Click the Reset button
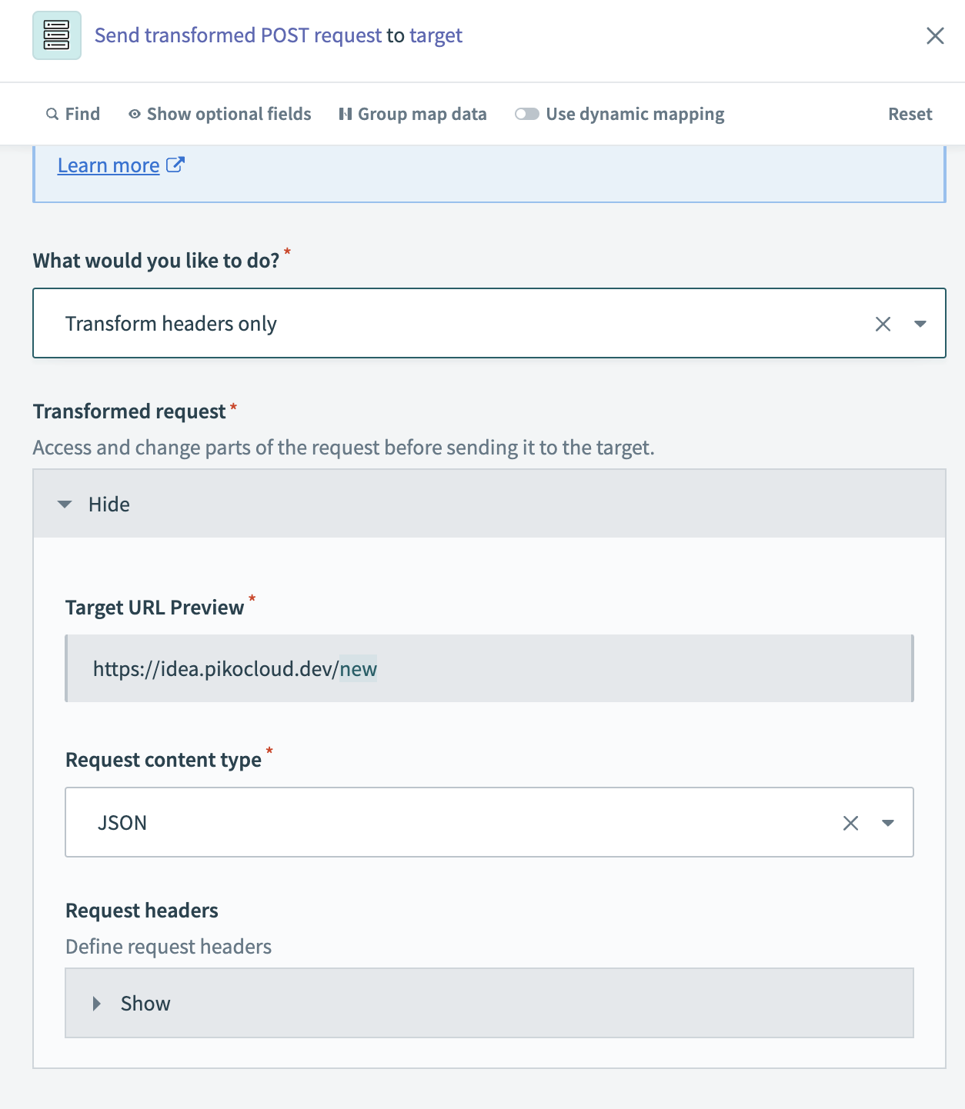The image size is (965, 1109). [x=910, y=114]
